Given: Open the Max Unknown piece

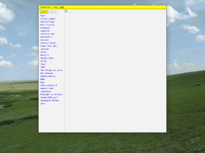Looking at the screenshot, I should [47, 73].
